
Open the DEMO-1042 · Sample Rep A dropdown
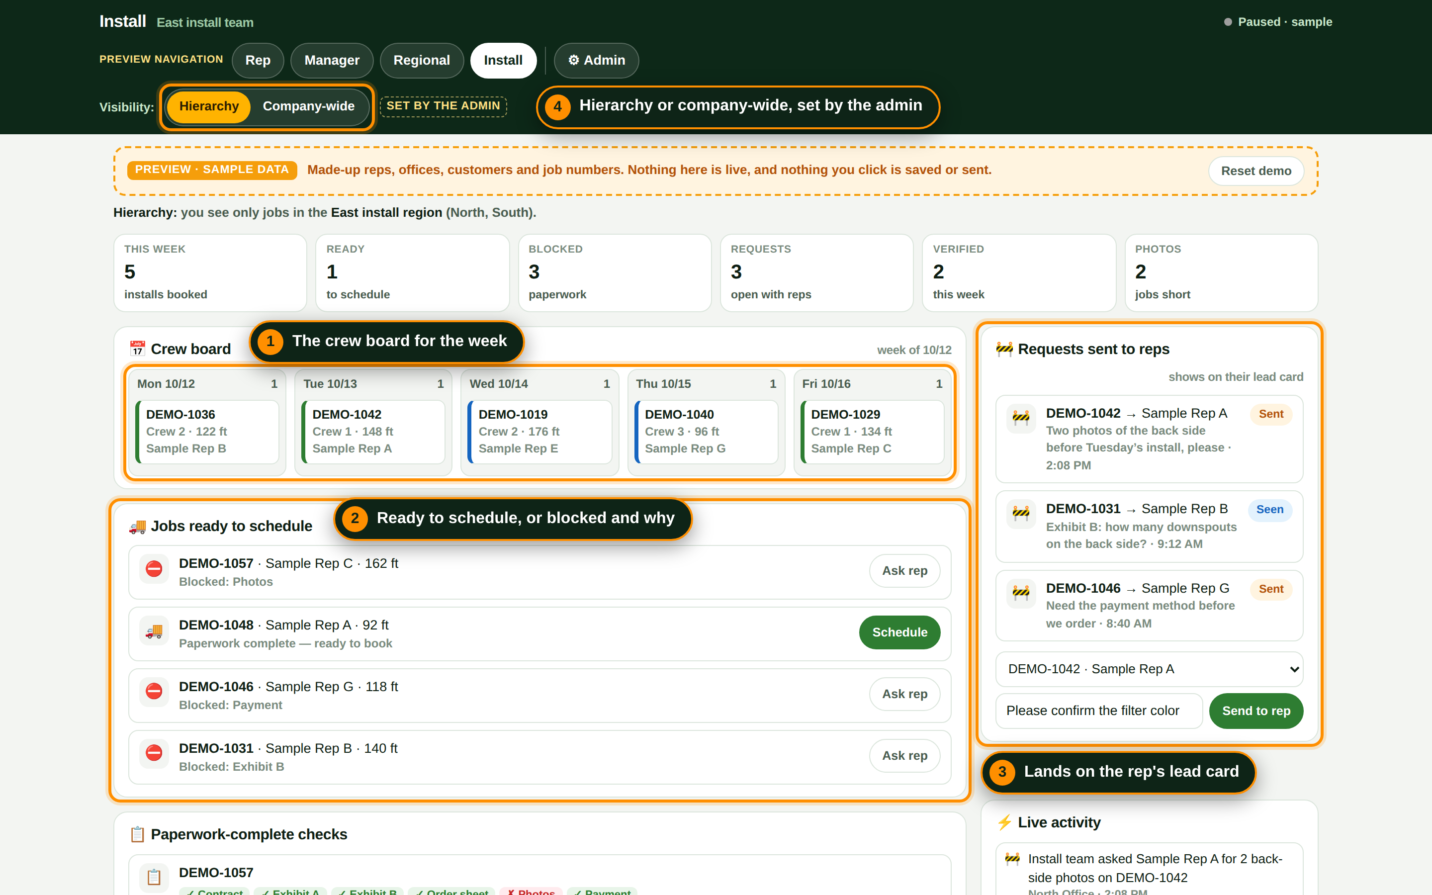[1149, 669]
